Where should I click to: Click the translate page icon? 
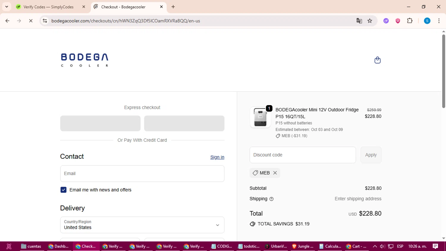359,21
